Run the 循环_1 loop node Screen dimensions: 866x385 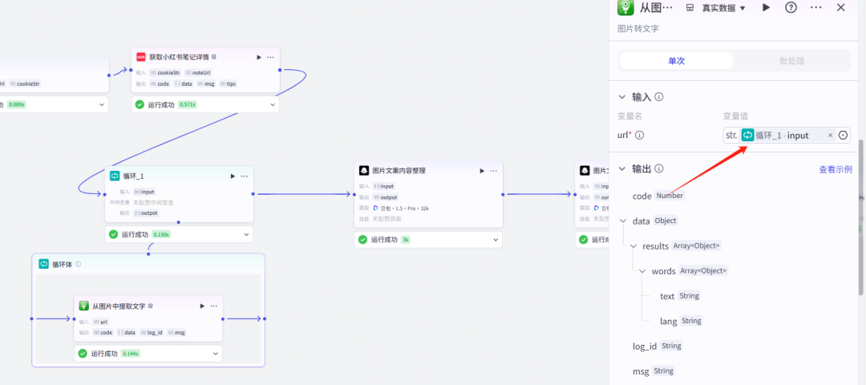pos(233,176)
